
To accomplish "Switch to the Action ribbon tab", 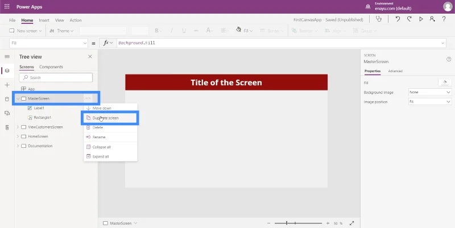I will tap(76, 20).
